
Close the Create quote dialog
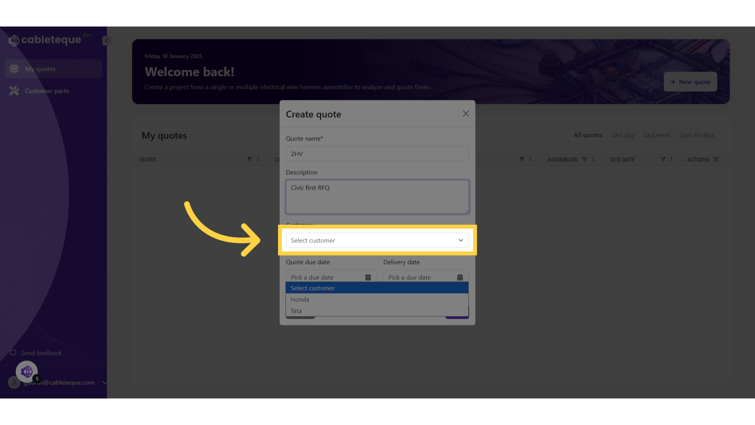coord(466,113)
